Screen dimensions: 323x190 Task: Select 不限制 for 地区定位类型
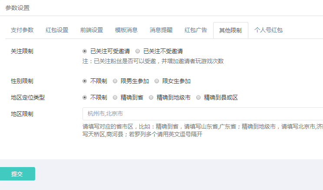click(x=85, y=97)
